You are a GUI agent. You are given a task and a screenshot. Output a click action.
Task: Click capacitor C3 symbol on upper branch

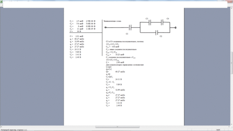(150, 23)
